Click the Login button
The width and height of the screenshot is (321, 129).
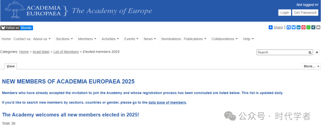[x=284, y=12]
